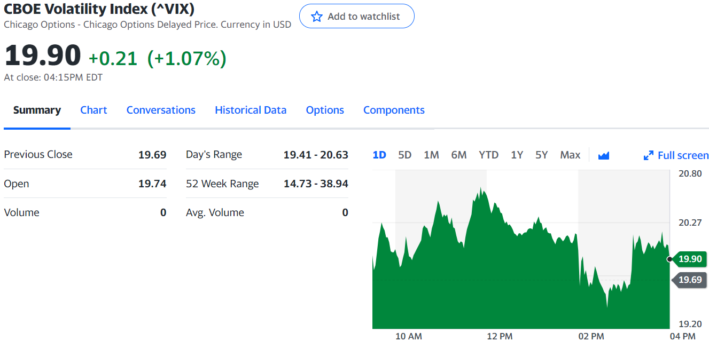Switch to the Chart tab
Screen dimensions: 709x341
click(x=94, y=110)
